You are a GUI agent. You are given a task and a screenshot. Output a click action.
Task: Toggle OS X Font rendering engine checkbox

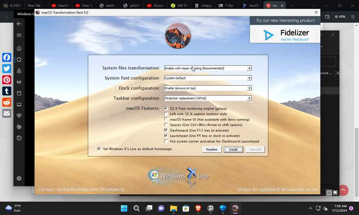(166, 108)
